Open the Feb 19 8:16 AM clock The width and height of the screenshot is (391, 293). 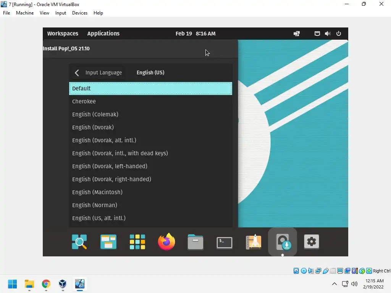coord(195,34)
